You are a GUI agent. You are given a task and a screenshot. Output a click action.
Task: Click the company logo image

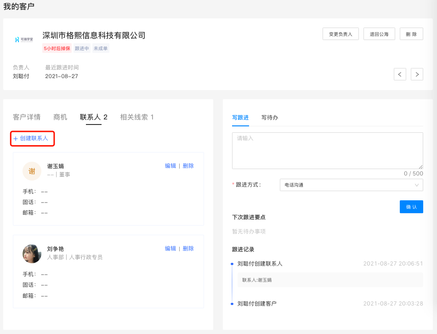pos(23,40)
